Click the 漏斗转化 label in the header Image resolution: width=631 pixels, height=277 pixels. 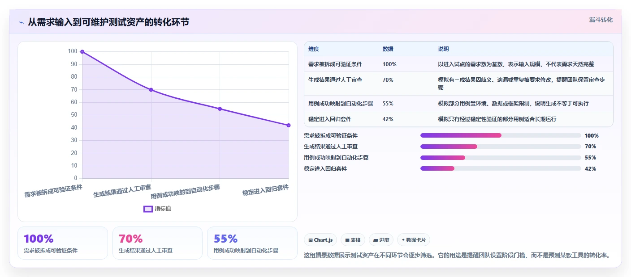pos(601,20)
